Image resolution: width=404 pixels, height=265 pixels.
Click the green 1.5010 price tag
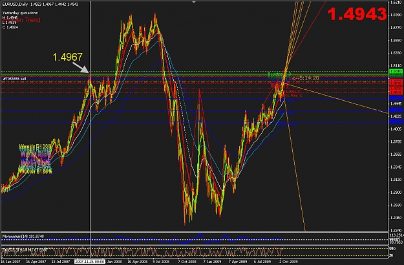pos(396,71)
